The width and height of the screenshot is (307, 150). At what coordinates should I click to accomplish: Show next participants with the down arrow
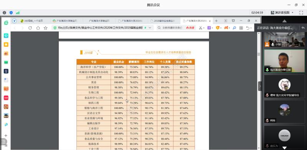284,148
